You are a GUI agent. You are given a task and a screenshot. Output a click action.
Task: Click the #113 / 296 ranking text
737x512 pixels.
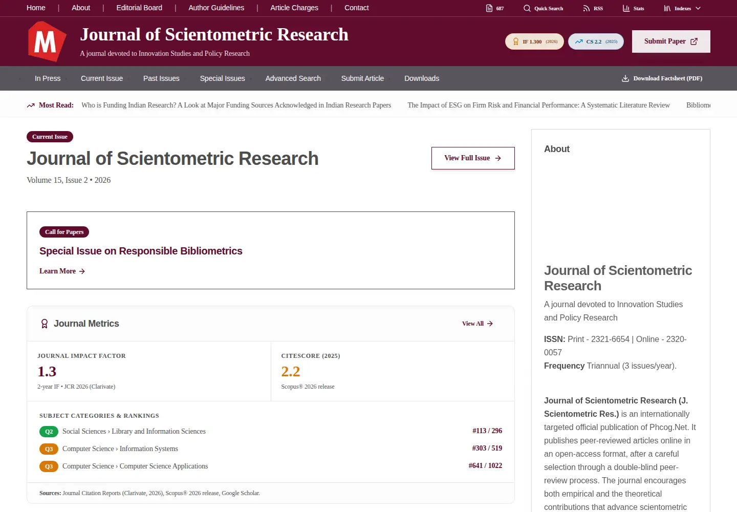tap(487, 431)
